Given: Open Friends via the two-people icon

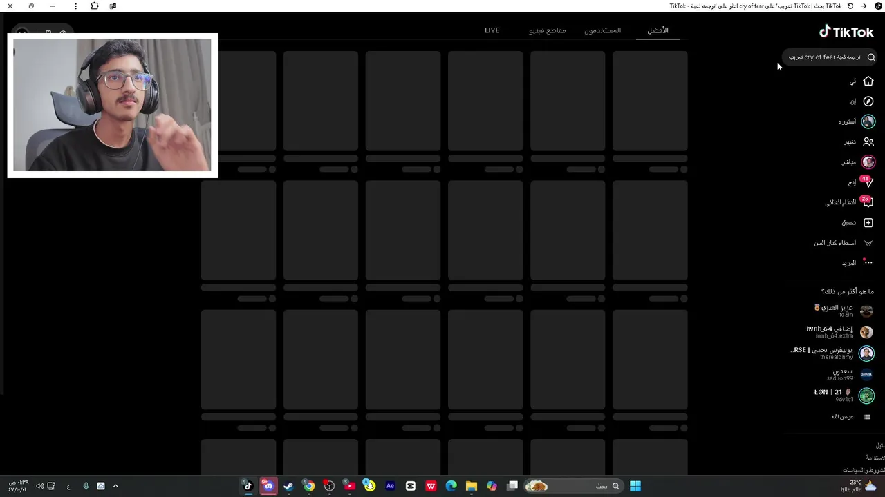Looking at the screenshot, I should click(868, 142).
